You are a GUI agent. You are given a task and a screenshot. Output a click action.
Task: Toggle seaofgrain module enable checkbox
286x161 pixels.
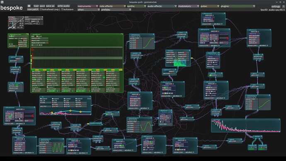click(x=32, y=34)
